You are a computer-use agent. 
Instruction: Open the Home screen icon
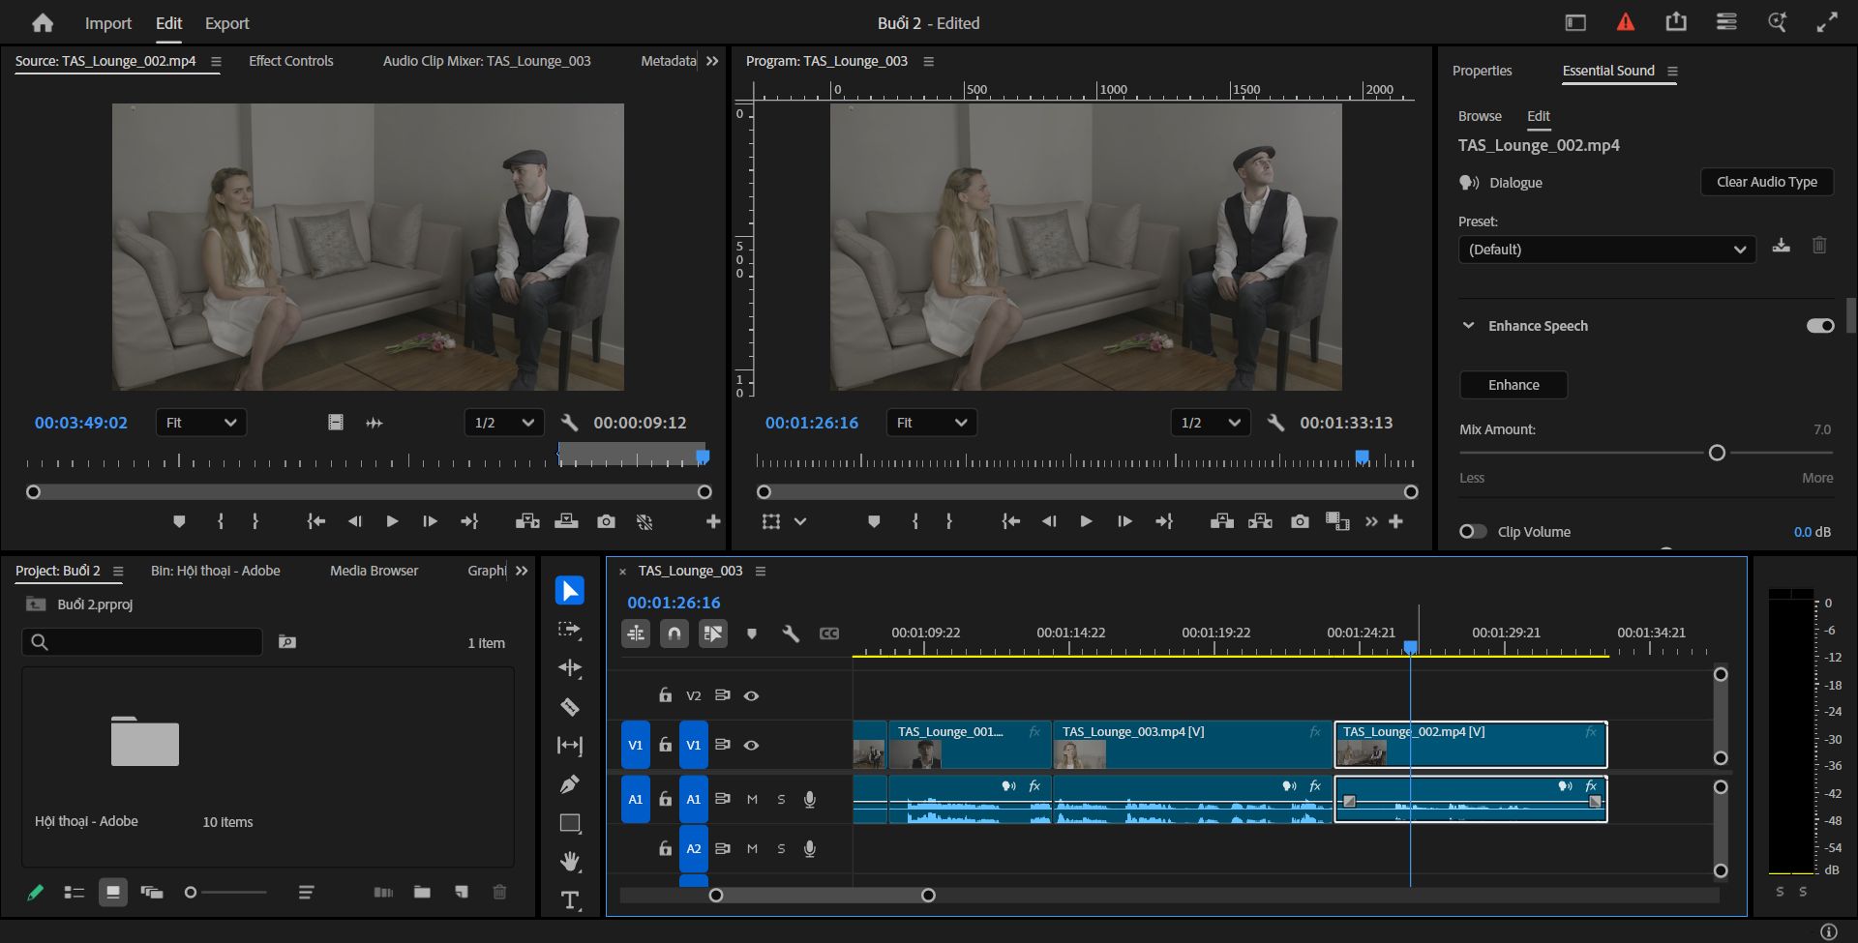point(43,23)
